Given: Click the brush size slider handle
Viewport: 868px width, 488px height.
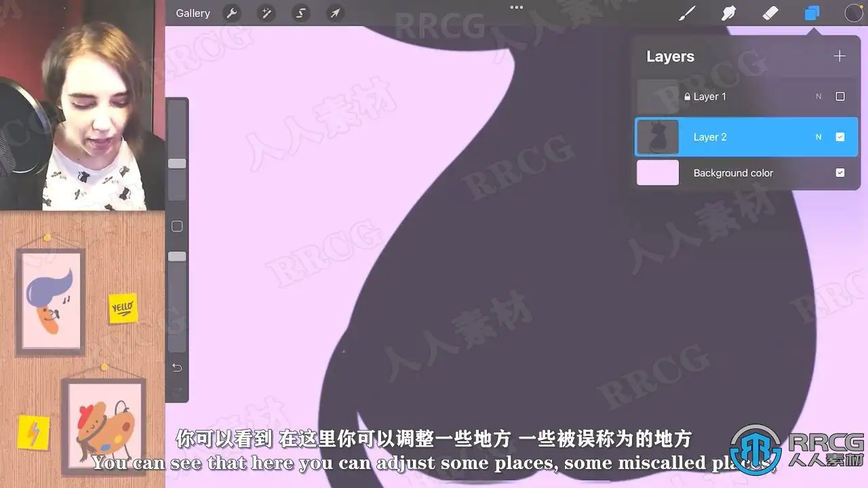Looking at the screenshot, I should (177, 163).
